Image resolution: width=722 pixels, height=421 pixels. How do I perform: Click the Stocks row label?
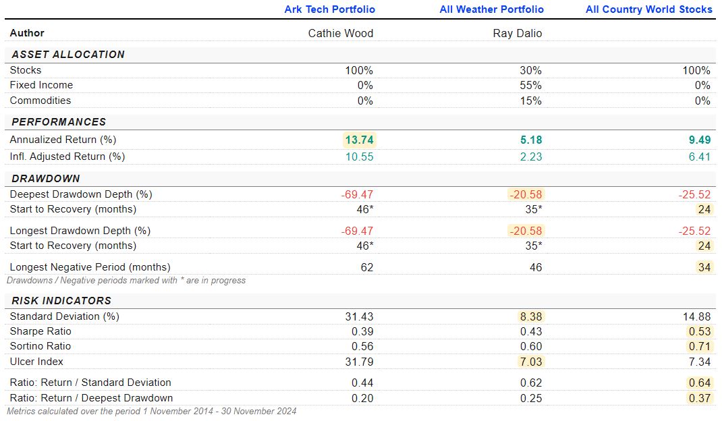(26, 70)
